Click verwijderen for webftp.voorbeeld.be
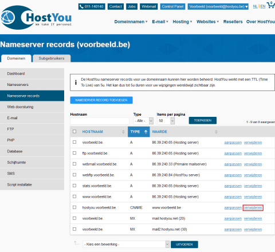 point(253,175)
